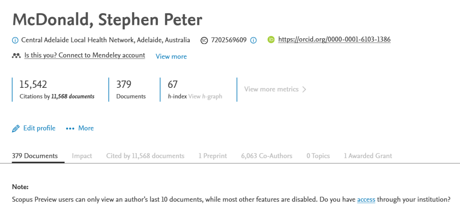Switch to the Impact tab
This screenshot has height=204, width=460.
[x=82, y=156]
